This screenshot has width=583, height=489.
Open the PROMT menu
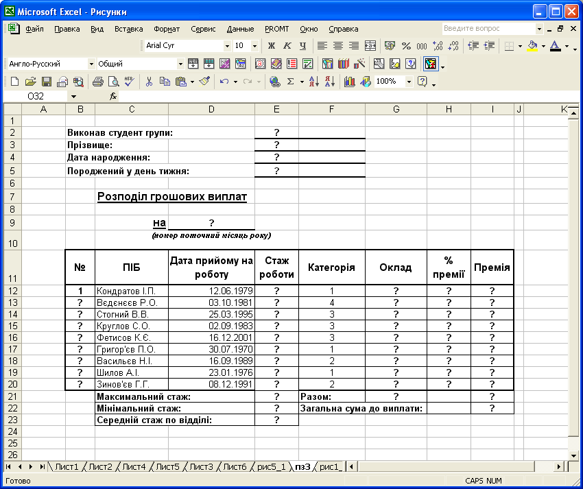[x=276, y=29]
